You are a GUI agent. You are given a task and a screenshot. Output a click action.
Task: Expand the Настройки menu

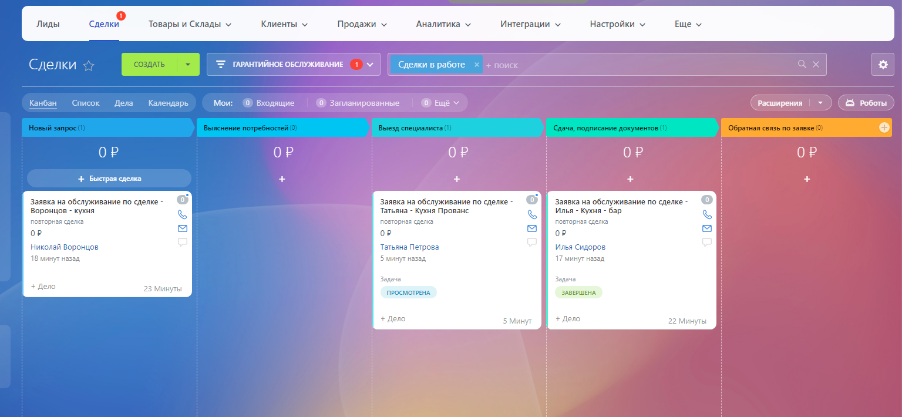(642, 25)
